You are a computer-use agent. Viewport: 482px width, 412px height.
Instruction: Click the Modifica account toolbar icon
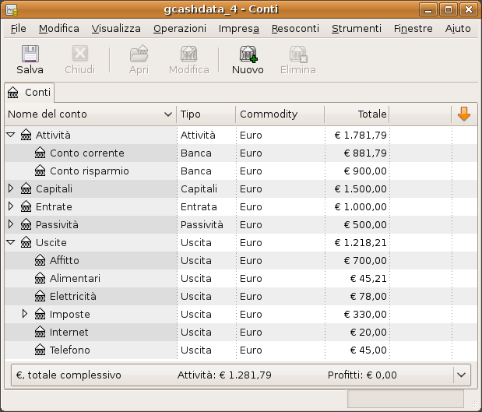click(x=188, y=54)
